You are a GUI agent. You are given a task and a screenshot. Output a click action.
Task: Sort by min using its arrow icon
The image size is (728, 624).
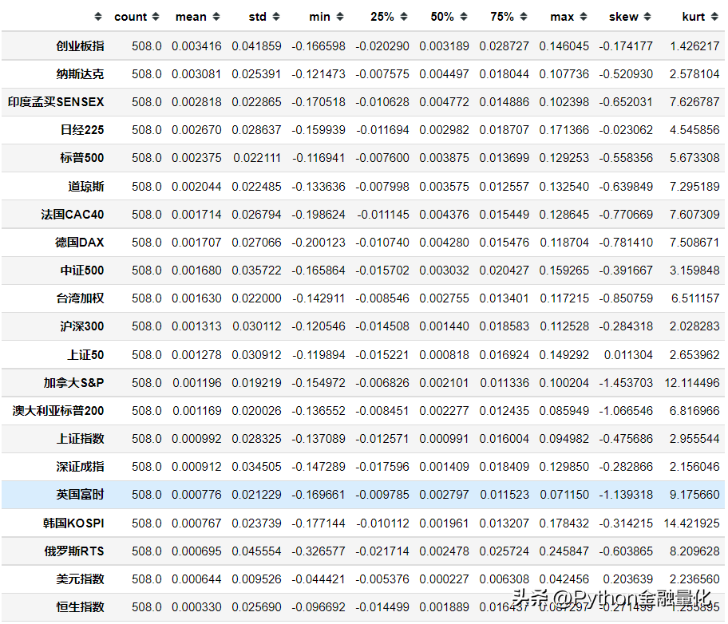[x=340, y=17]
